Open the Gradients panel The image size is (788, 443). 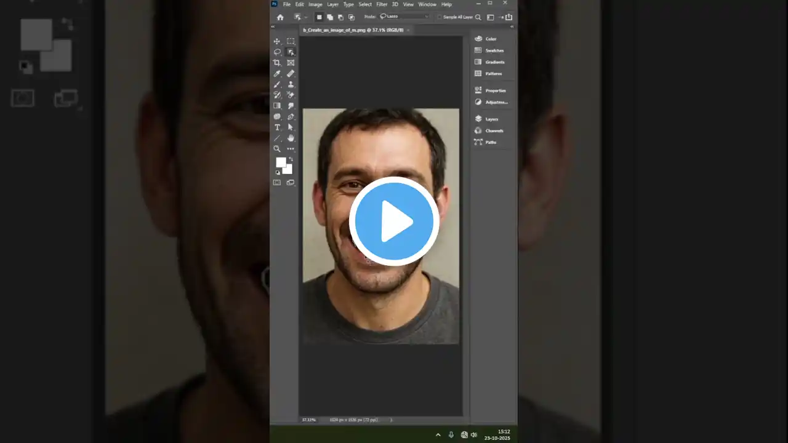[x=490, y=62]
